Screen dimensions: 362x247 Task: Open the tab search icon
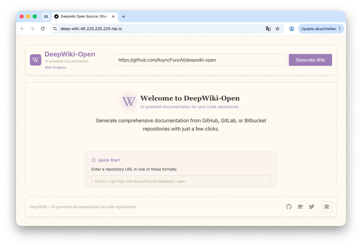(46, 16)
